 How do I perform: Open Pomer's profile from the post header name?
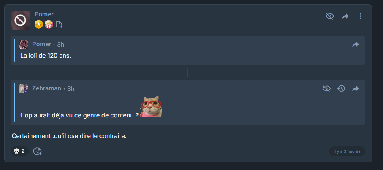pyautogui.click(x=44, y=14)
